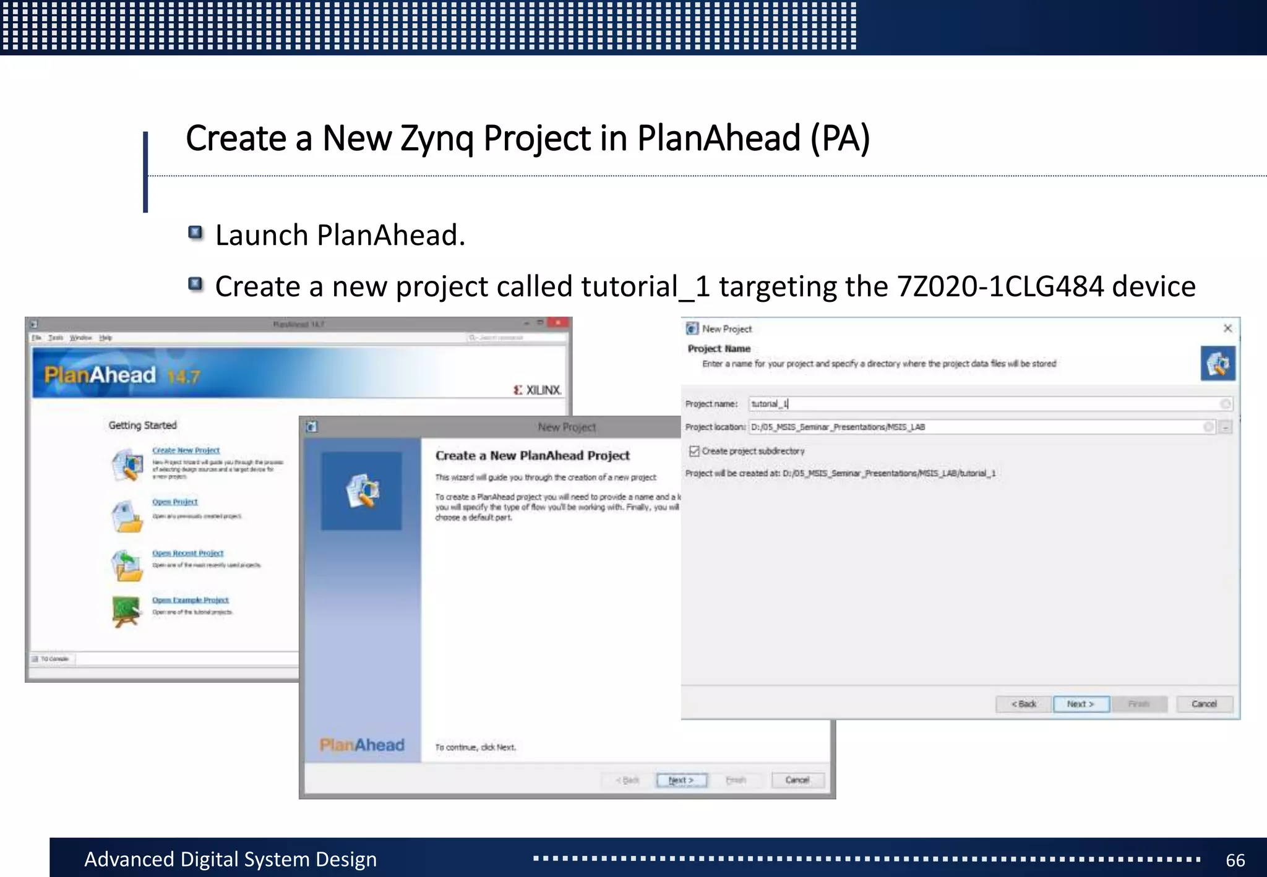Click Finish in the Project Name dialog
Screen dimensions: 1267x877
(1139, 704)
